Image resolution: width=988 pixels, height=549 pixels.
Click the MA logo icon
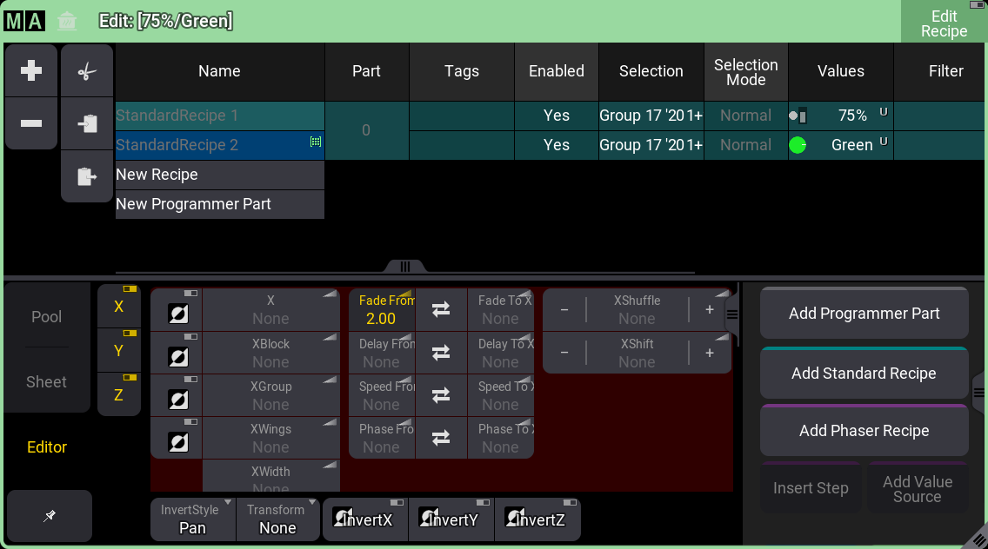(x=24, y=21)
